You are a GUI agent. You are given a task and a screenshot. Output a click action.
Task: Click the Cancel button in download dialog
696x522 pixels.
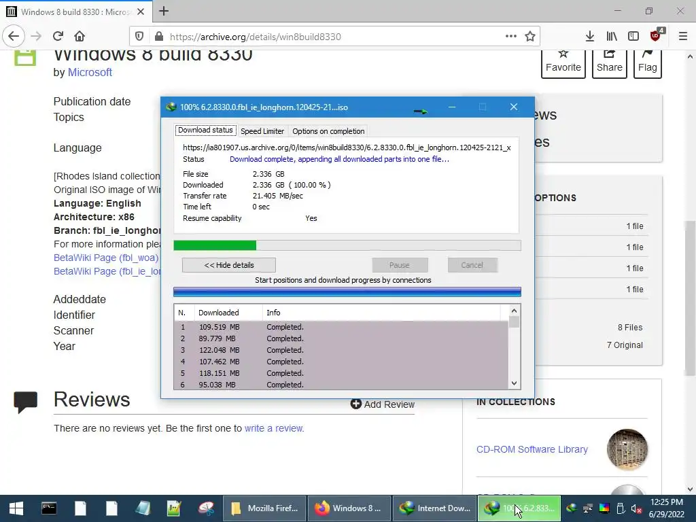point(472,265)
